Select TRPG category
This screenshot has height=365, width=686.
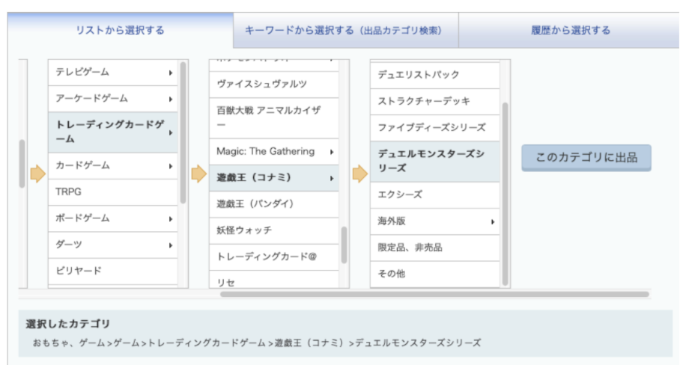point(69,192)
